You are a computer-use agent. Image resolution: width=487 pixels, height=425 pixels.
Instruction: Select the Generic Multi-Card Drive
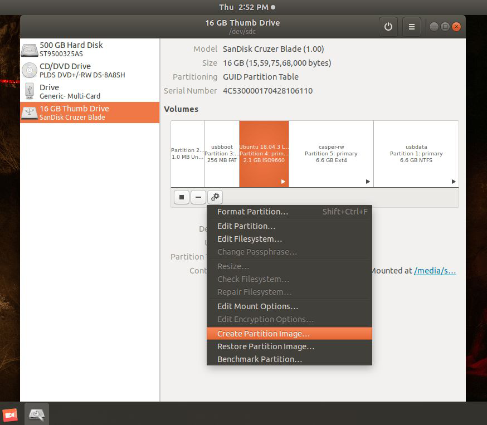[x=89, y=91]
